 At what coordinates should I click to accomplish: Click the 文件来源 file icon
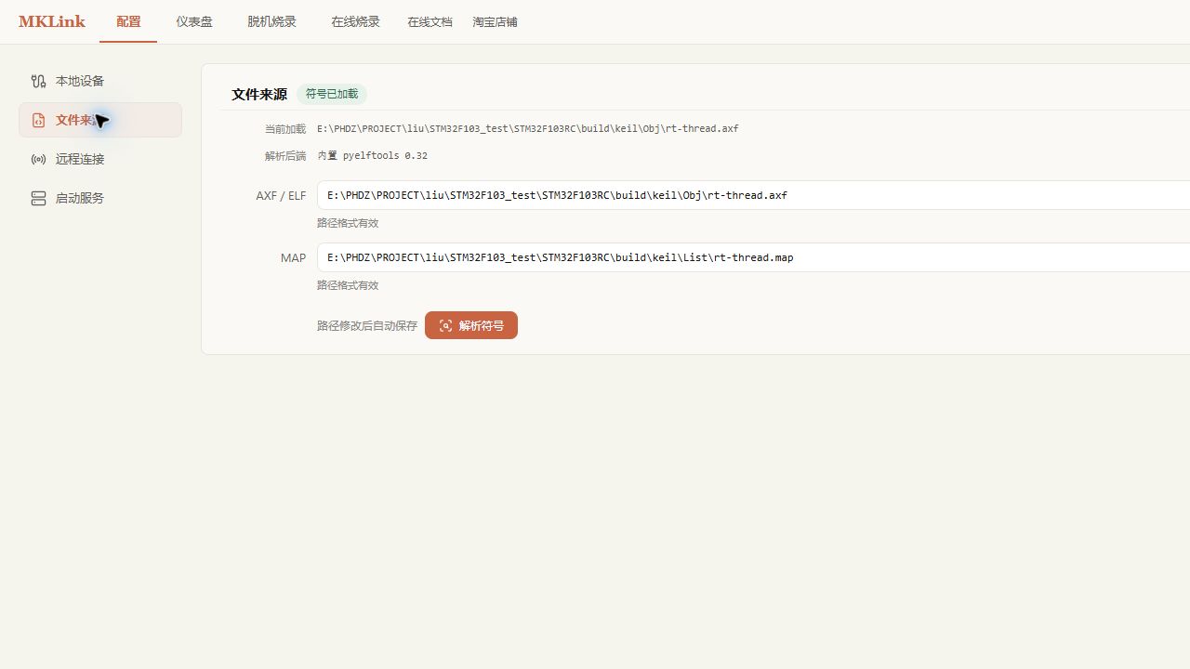coord(38,120)
